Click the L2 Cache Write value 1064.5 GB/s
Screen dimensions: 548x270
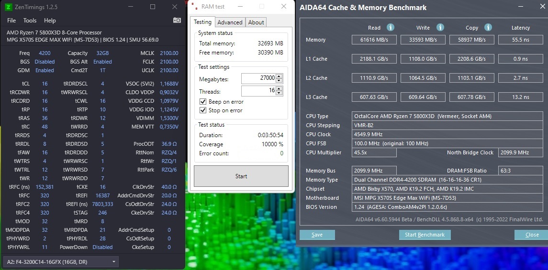(423, 78)
